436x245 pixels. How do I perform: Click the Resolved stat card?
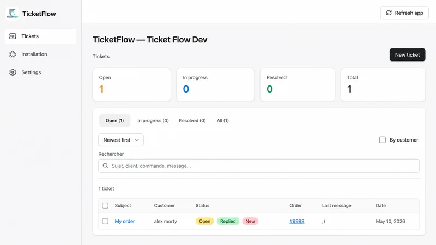click(x=297, y=85)
